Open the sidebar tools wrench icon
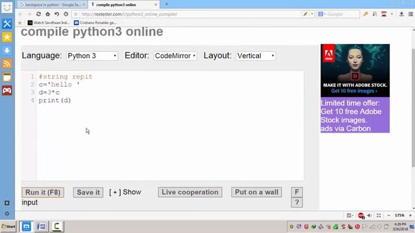This screenshot has height=233, width=415. click(x=7, y=24)
